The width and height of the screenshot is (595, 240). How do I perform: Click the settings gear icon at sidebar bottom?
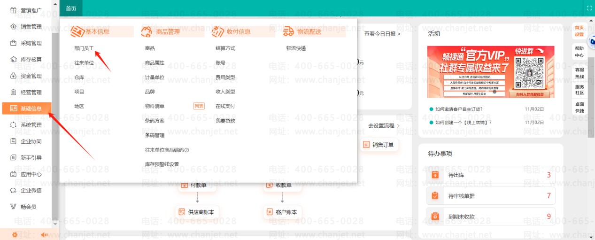coord(15,234)
